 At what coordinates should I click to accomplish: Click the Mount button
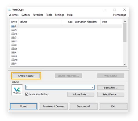23,106
